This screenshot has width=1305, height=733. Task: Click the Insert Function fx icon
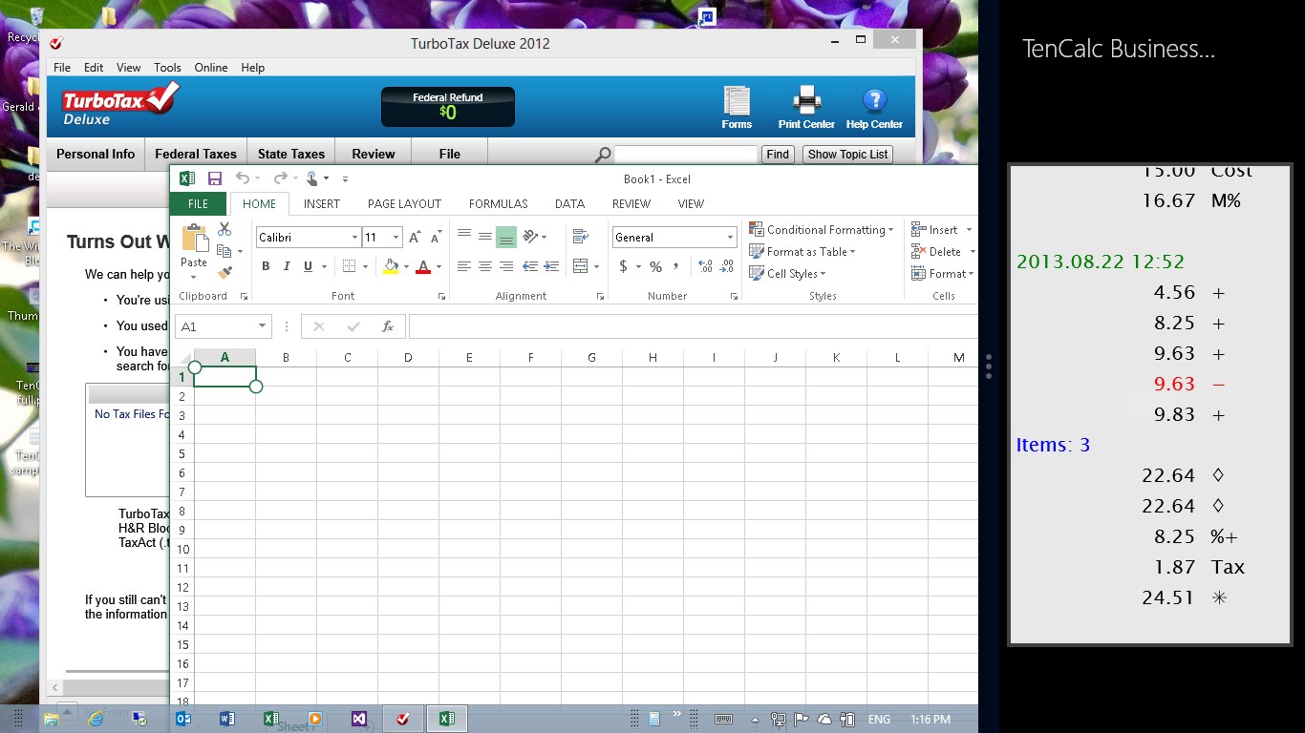[x=387, y=326]
